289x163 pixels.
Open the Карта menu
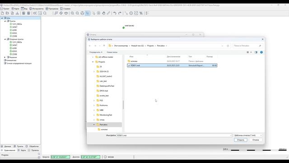tap(15, 9)
